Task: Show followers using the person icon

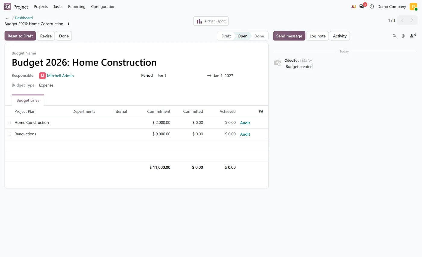Action: 413,36
